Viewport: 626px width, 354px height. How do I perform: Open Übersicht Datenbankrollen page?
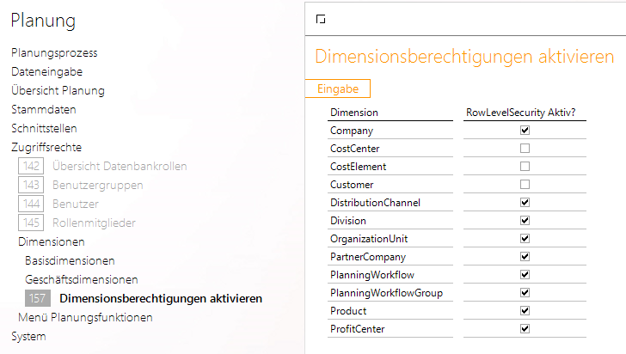(120, 166)
